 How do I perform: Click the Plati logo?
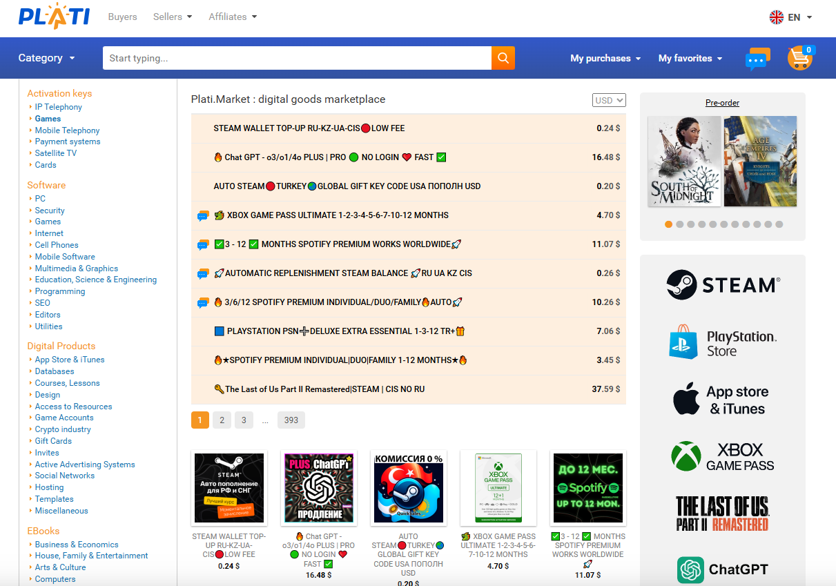[x=54, y=17]
